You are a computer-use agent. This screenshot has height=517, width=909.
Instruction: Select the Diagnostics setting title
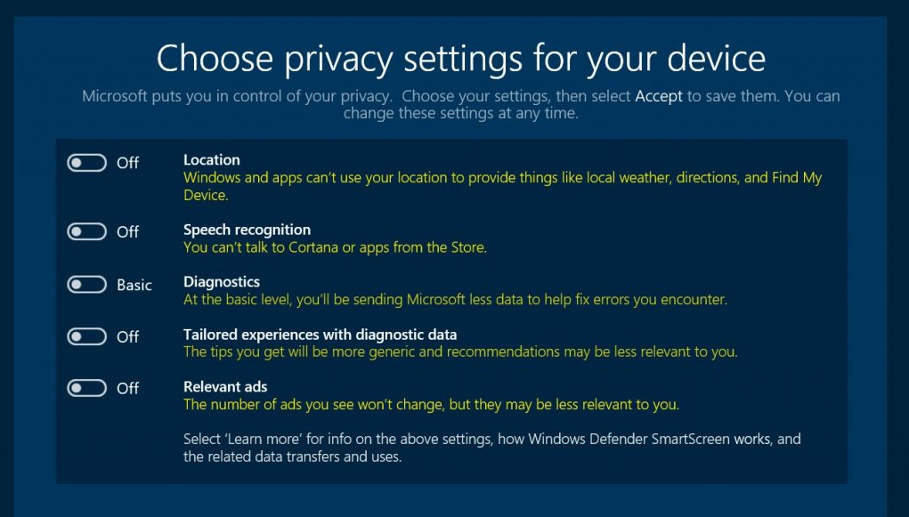click(222, 282)
